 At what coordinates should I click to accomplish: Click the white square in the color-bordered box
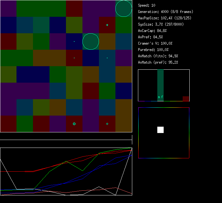point(160,130)
